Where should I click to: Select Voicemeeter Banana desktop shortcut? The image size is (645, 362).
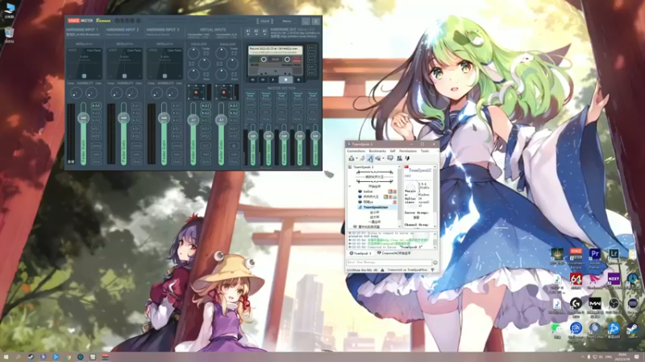(x=576, y=257)
